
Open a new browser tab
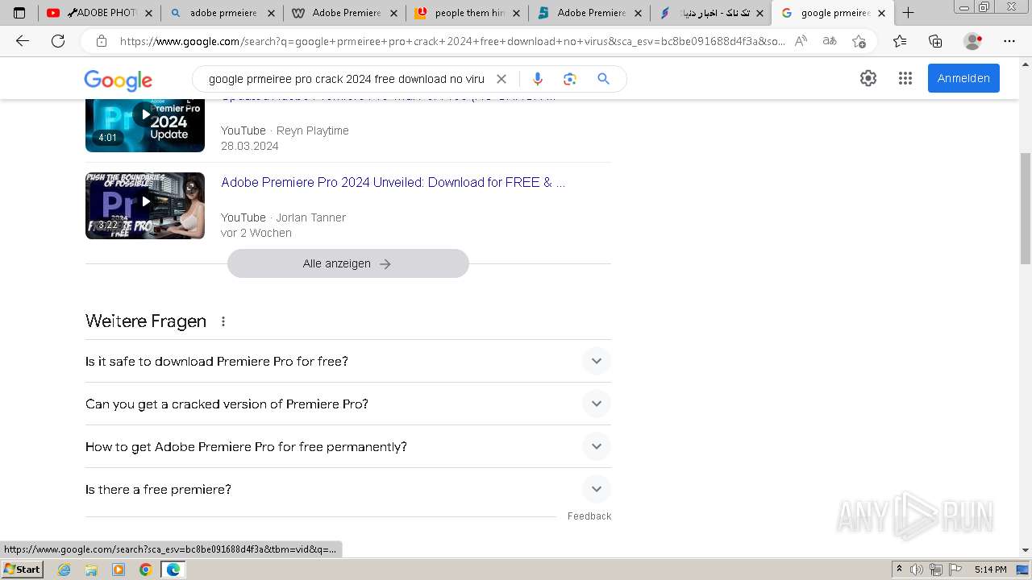pyautogui.click(x=908, y=13)
